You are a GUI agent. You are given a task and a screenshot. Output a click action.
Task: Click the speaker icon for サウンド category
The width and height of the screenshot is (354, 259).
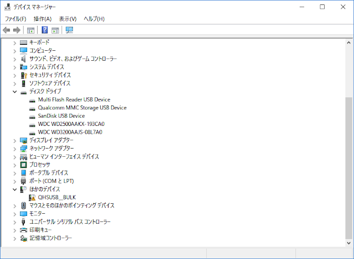(23, 59)
